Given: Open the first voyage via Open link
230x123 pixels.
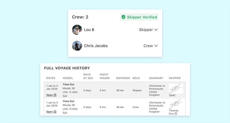Looking at the screenshot, I should click(x=49, y=95).
